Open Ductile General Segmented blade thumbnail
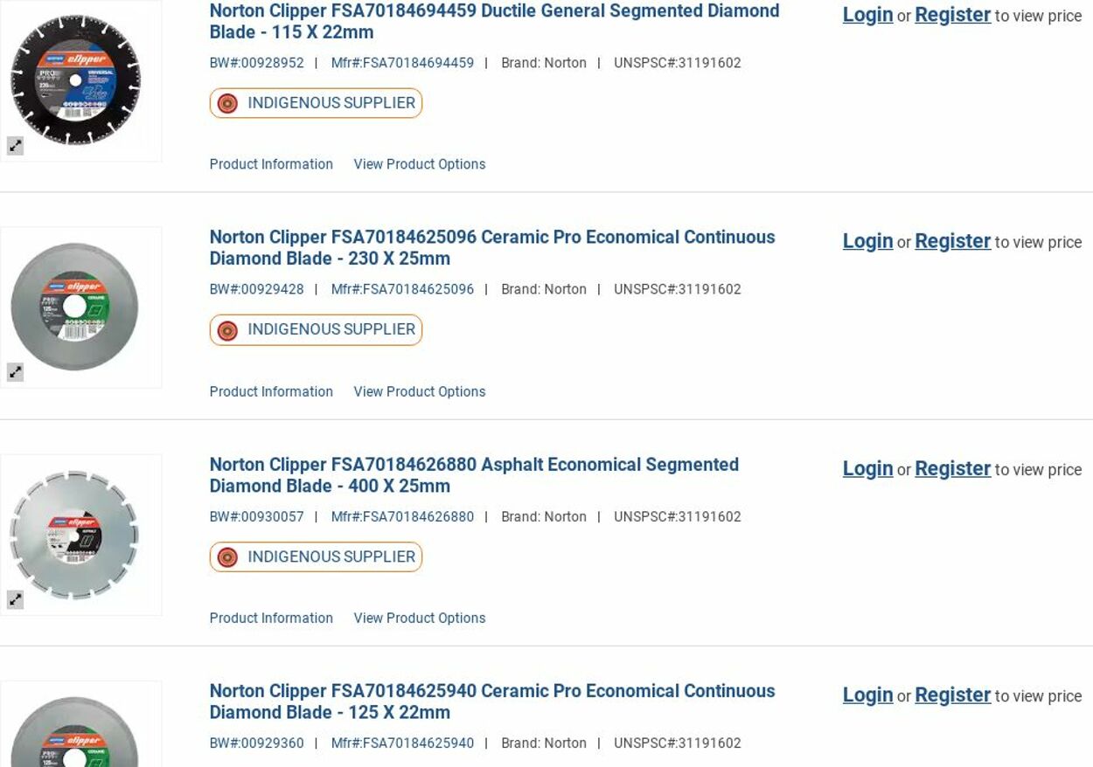 point(76,80)
